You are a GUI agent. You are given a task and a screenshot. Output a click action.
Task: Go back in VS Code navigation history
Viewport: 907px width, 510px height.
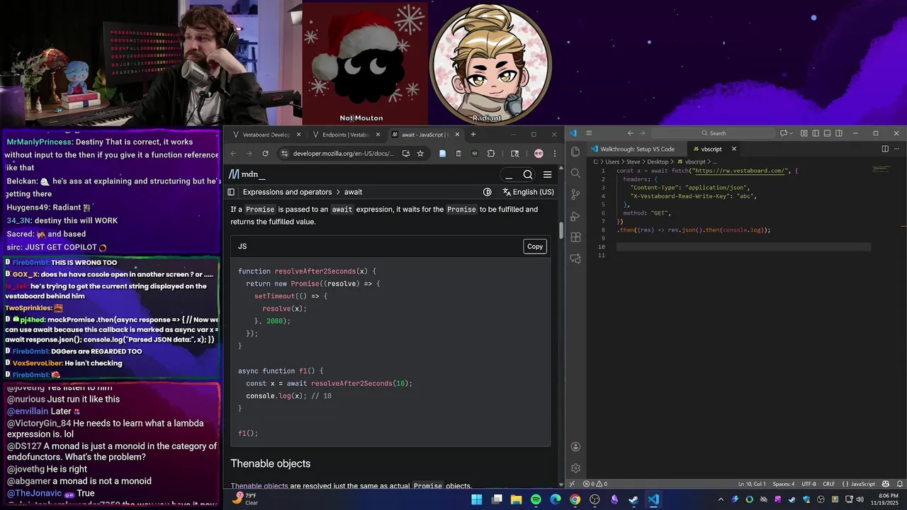point(630,133)
